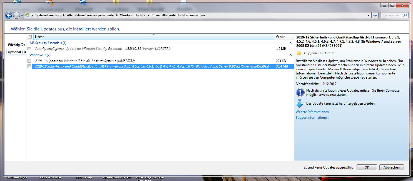Click the bold KB4533095 title in details pane
This screenshot has width=413, height=181.
click(349, 41)
